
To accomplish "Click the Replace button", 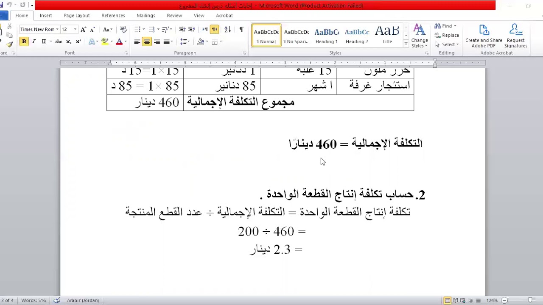I will coord(447,36).
